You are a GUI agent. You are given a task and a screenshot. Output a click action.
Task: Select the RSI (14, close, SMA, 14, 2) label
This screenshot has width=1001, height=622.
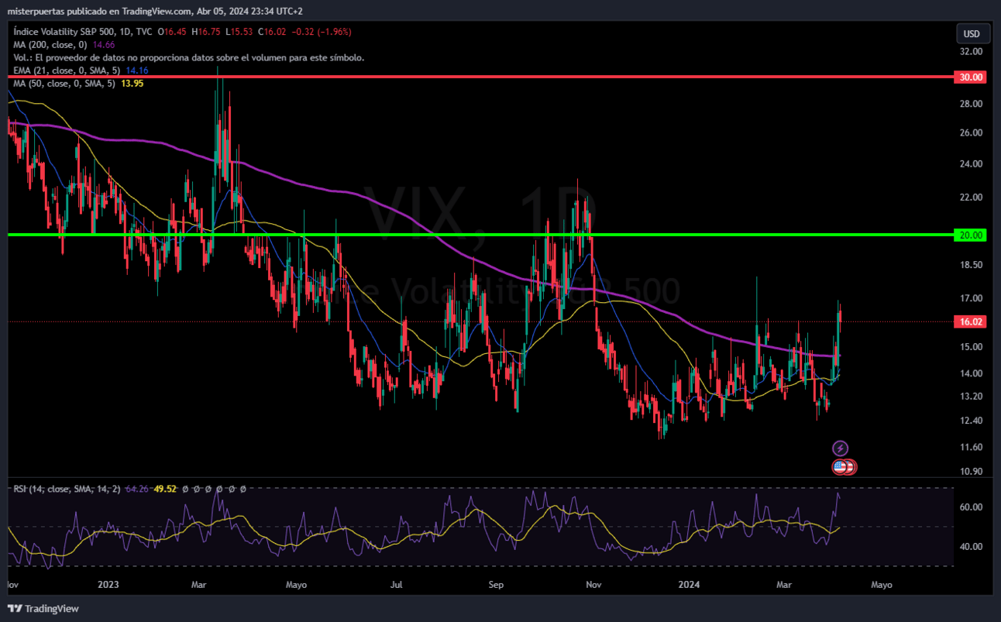[x=66, y=489]
